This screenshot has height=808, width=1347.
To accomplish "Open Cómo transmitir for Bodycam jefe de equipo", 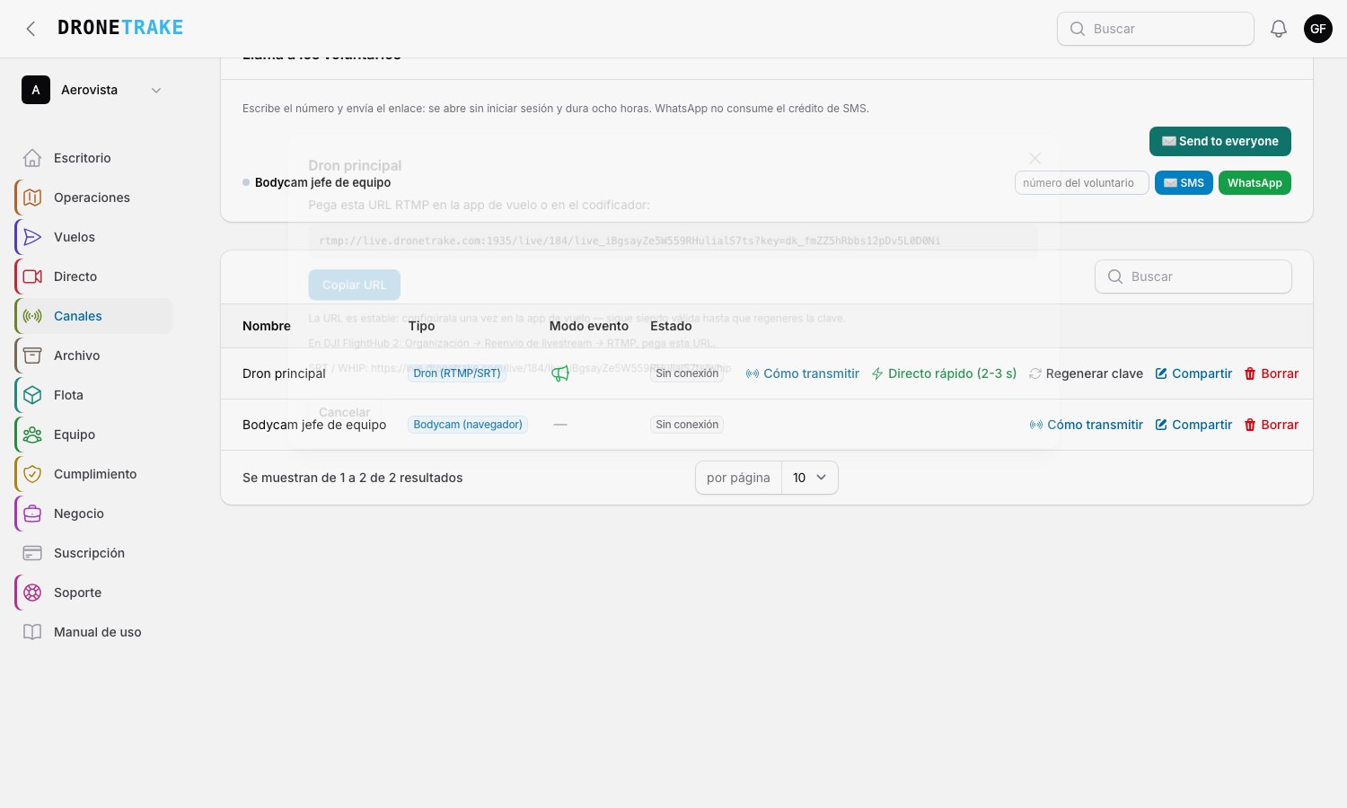I will [x=1086, y=425].
